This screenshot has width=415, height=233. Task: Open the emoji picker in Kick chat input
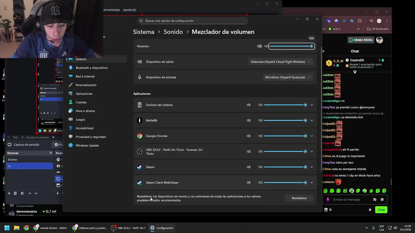(x=382, y=200)
